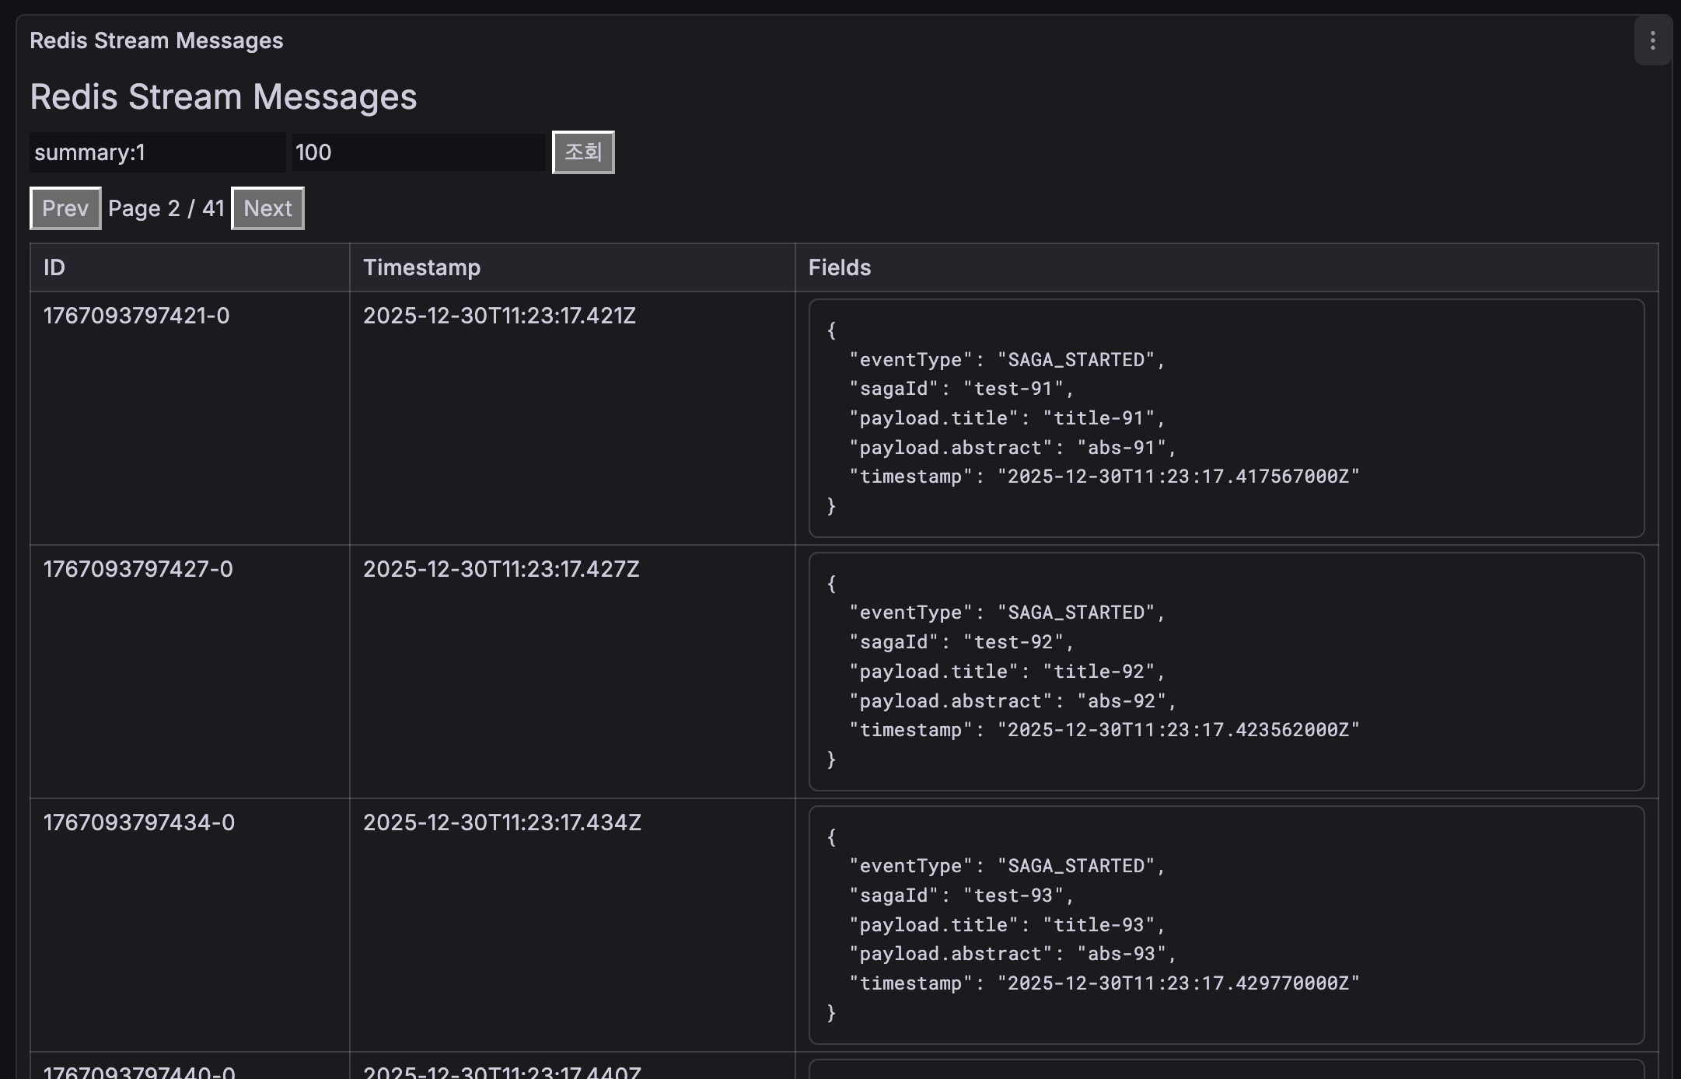Click the JSON block for test-92
Screen dimensions: 1681x1079
pyautogui.click(x=1225, y=672)
